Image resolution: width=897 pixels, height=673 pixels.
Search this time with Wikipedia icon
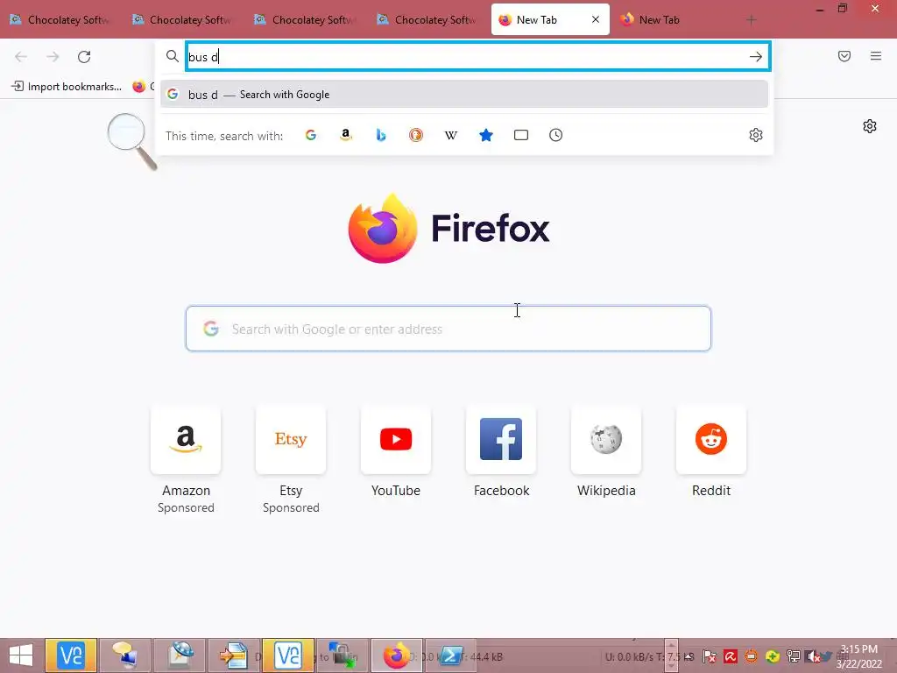451,135
